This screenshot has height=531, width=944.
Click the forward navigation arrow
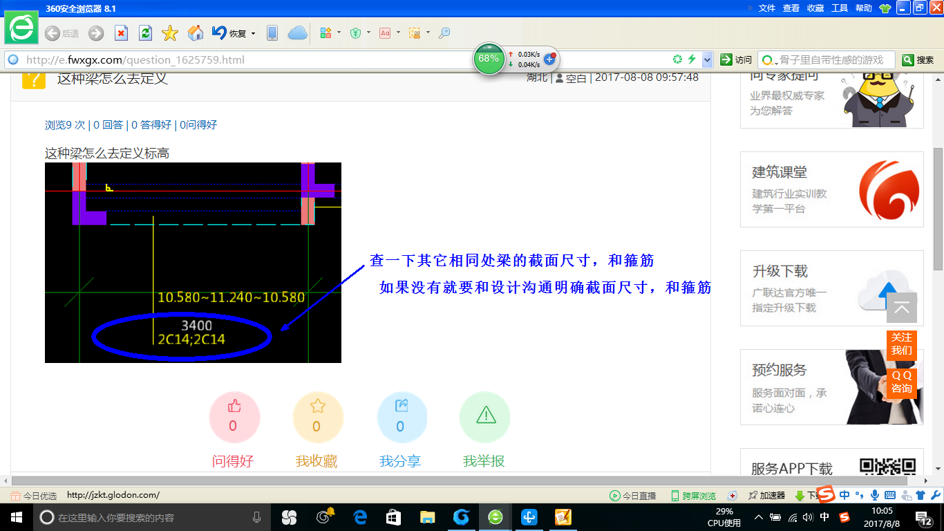(96, 33)
